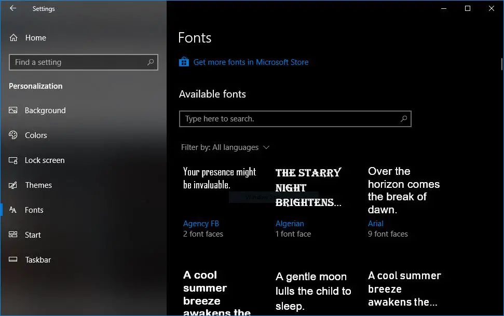Click the Colors palette icon
Viewport: 504px width, 316px height.
[13, 135]
